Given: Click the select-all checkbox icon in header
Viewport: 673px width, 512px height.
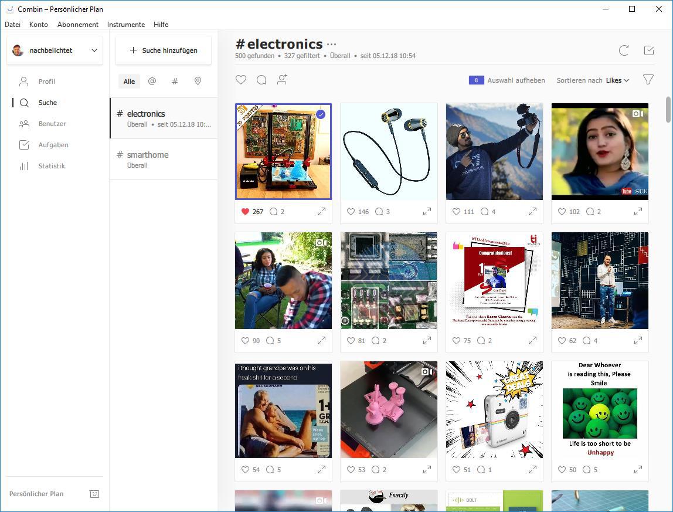Looking at the screenshot, I should click(648, 50).
